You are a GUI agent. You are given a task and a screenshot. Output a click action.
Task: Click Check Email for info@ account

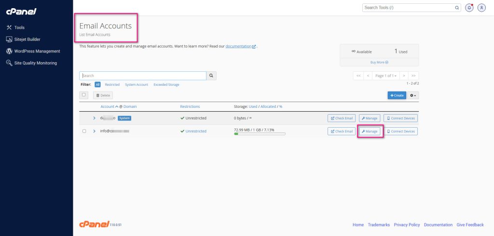[x=342, y=131]
